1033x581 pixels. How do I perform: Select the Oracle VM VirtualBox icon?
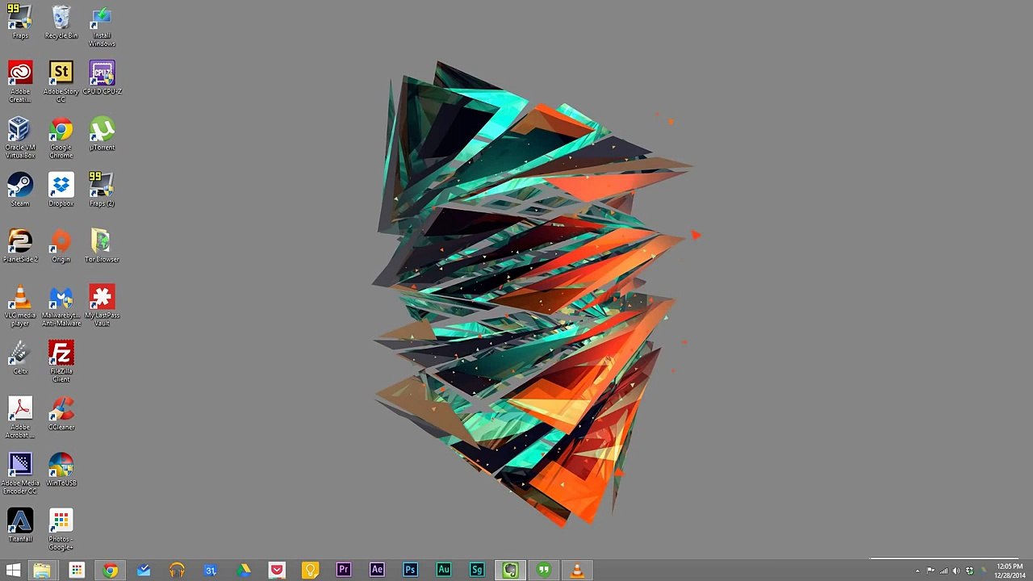(x=20, y=137)
